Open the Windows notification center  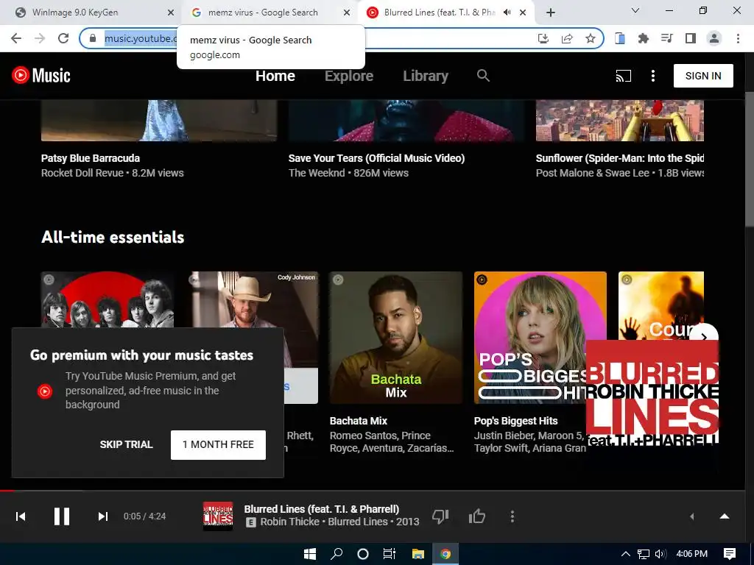coord(730,554)
